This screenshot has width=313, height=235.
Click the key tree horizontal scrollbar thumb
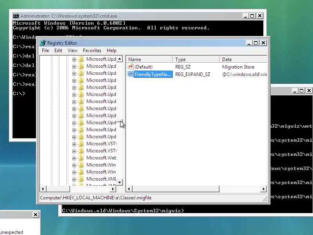[x=58, y=189]
